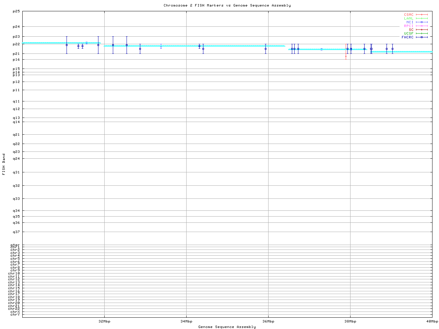Image resolution: width=439 pixels, height=329 pixels.
Task: Click the 32Mbp x-axis tick label
Action: [104, 321]
